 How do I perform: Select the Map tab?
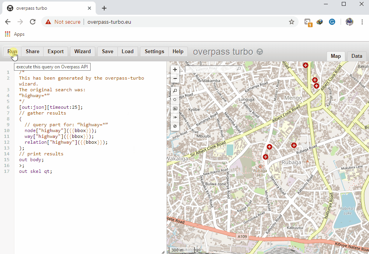point(336,56)
